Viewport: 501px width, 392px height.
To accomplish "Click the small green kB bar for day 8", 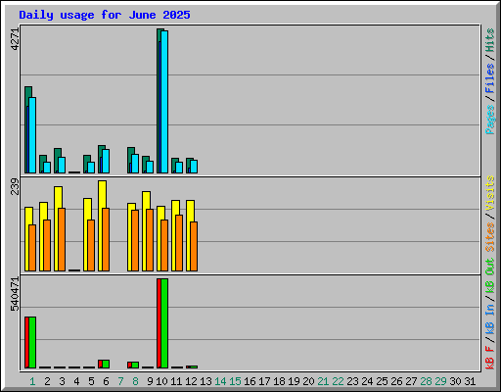I will coord(135,365).
